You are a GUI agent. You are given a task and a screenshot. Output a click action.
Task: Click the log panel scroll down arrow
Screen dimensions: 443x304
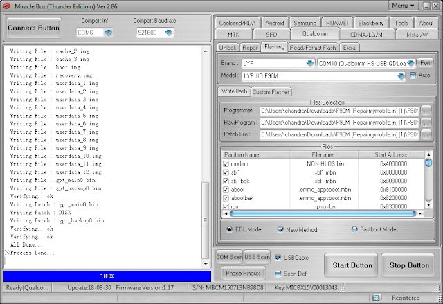pyautogui.click(x=206, y=264)
